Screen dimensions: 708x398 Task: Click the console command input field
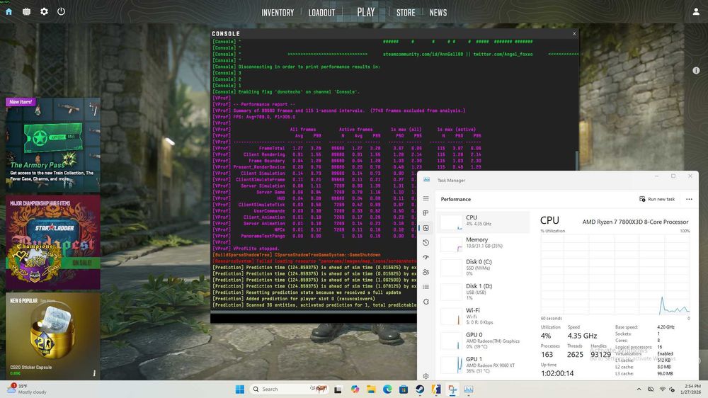[x=314, y=317]
